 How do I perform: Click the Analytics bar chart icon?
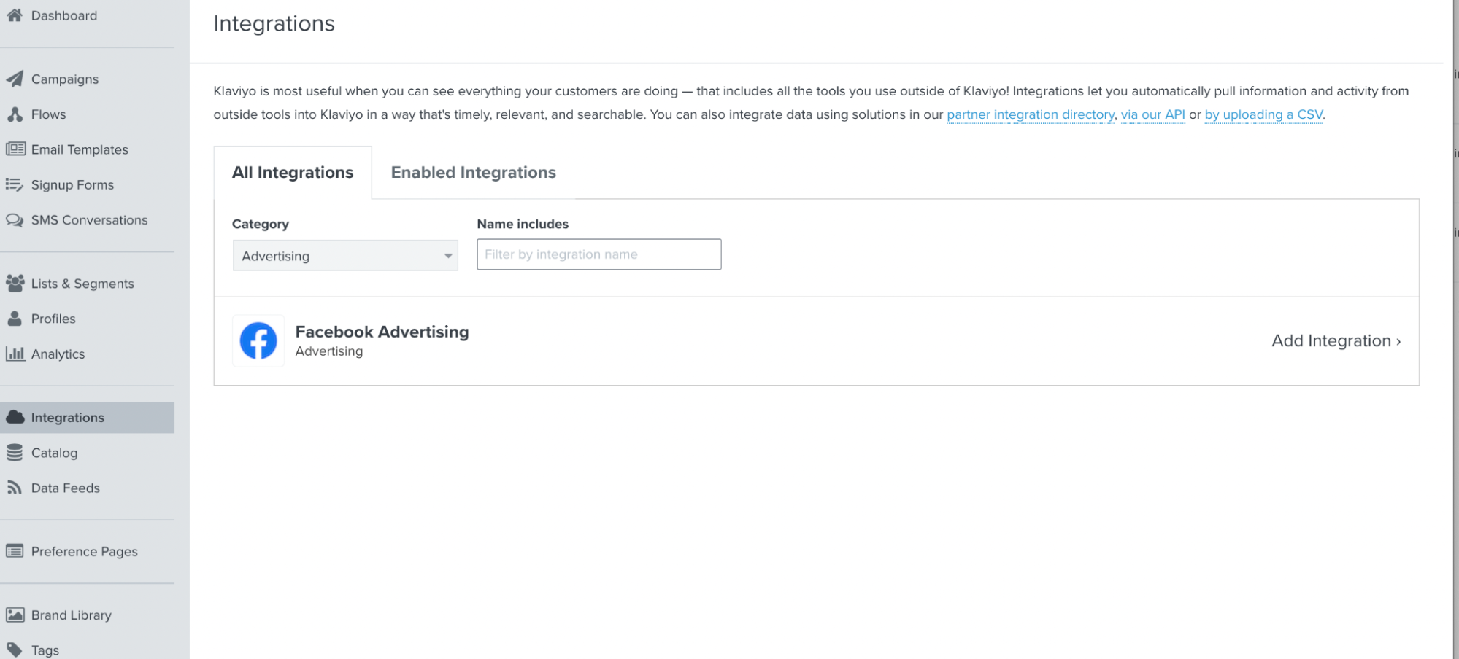point(15,354)
